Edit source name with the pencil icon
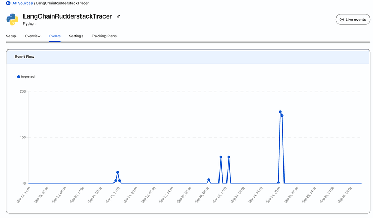This screenshot has width=373, height=218. coord(118,16)
